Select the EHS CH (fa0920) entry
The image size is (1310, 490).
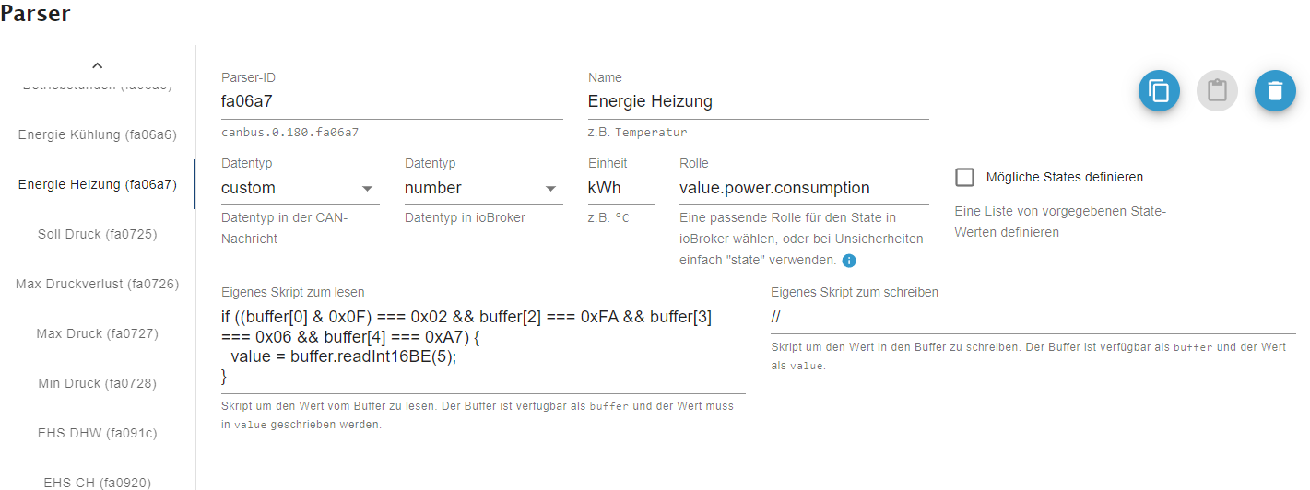(97, 482)
